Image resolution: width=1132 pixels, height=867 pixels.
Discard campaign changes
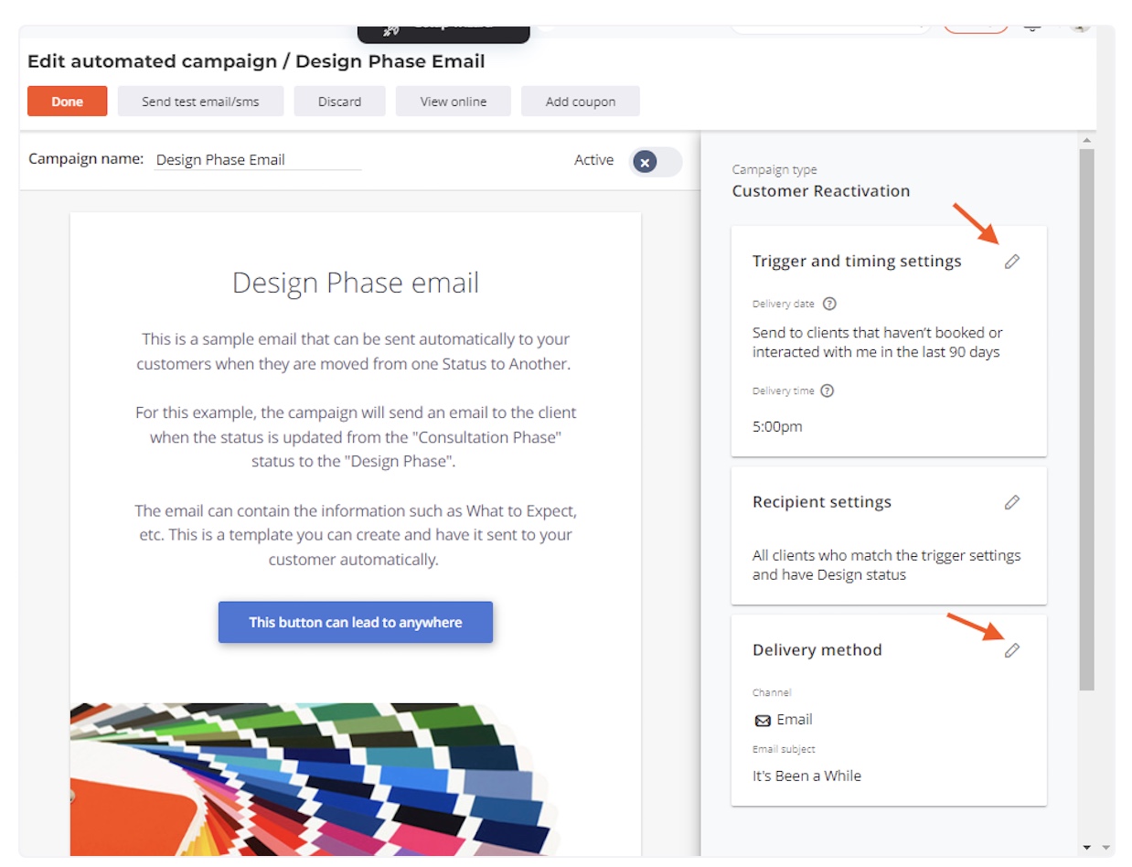339,102
